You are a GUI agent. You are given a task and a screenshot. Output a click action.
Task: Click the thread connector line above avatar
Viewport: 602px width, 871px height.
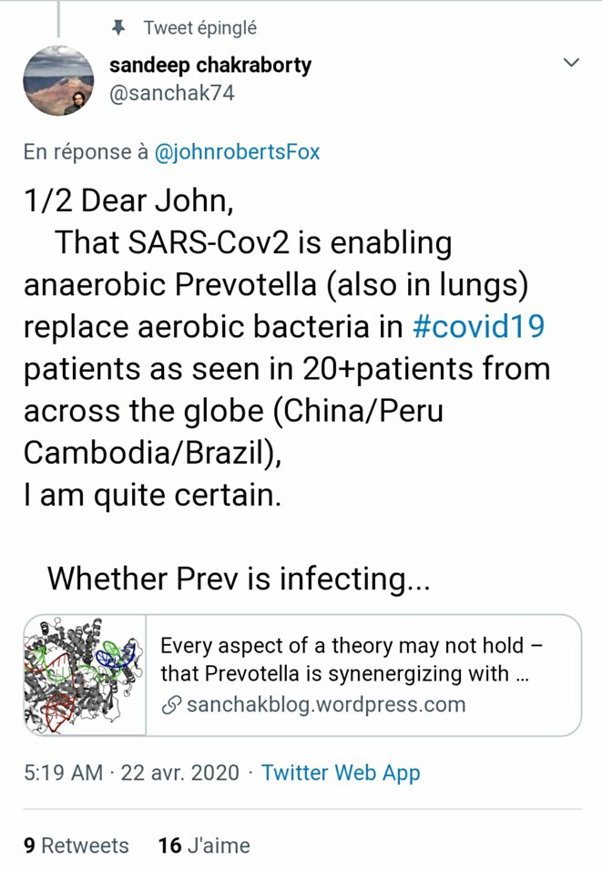click(x=58, y=19)
